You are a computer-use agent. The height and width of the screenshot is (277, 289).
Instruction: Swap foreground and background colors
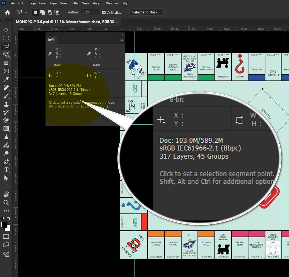9,218
